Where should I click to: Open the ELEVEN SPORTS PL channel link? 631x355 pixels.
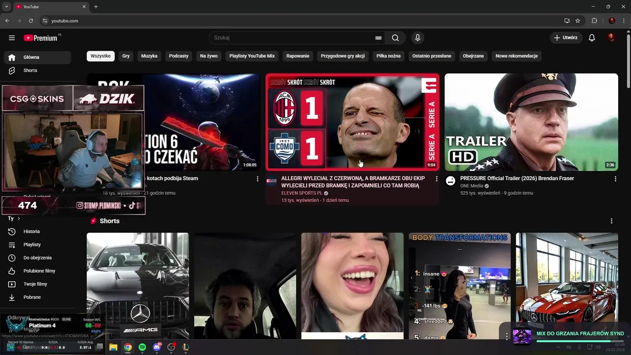[302, 193]
